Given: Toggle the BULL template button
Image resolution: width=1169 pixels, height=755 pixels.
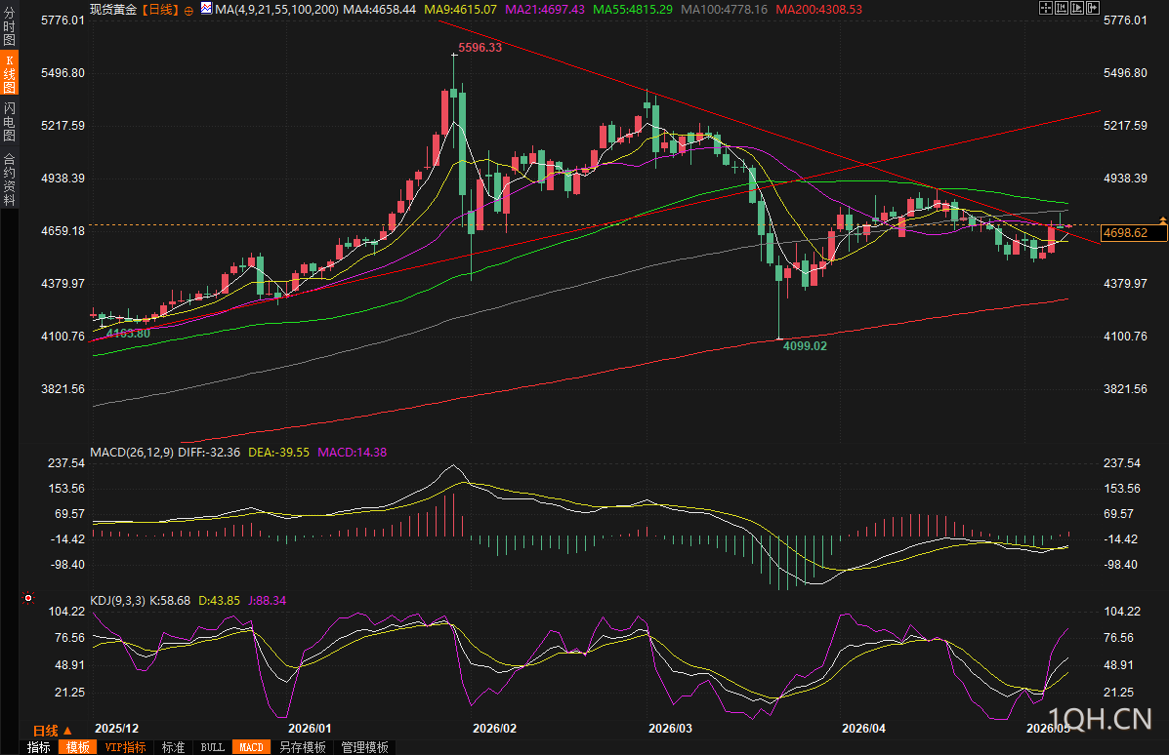Looking at the screenshot, I should pos(213,747).
